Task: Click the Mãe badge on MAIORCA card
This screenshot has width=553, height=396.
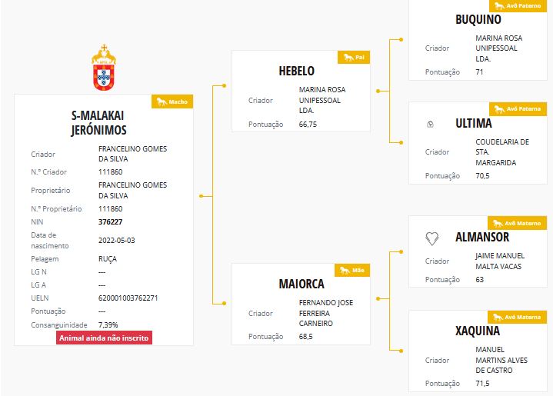Action: click(352, 270)
